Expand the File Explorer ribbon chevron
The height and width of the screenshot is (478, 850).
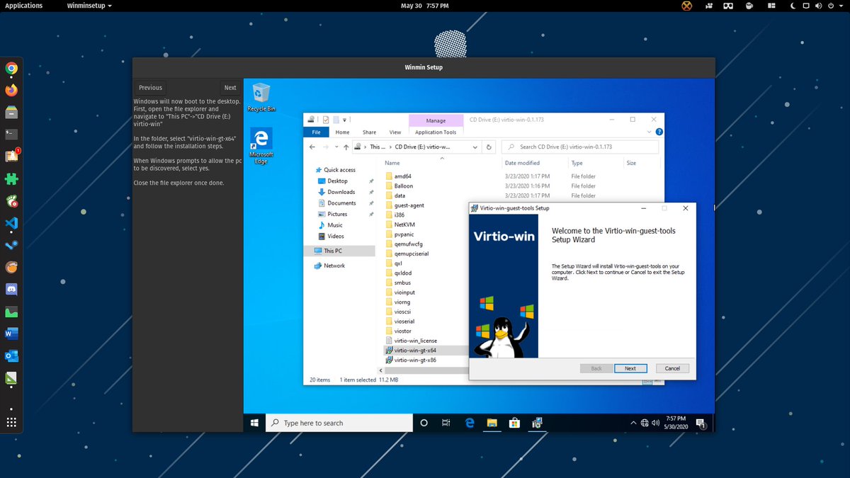click(x=649, y=132)
